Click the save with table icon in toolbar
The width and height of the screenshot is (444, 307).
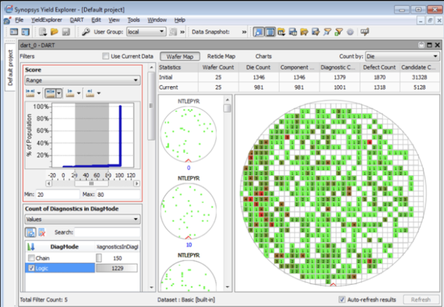pos(293,32)
